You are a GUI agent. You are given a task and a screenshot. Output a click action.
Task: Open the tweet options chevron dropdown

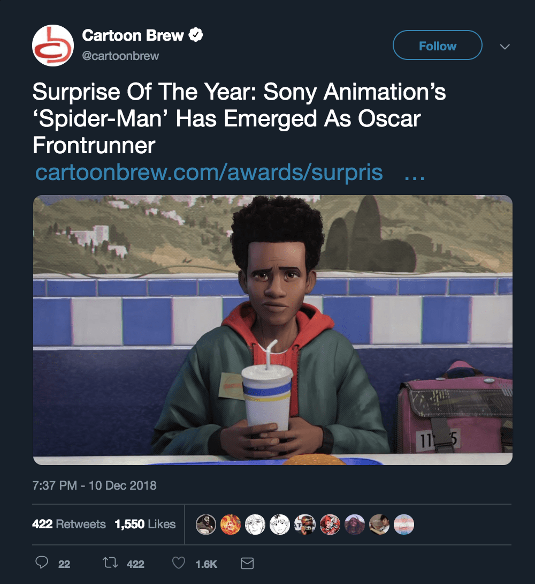pos(504,47)
